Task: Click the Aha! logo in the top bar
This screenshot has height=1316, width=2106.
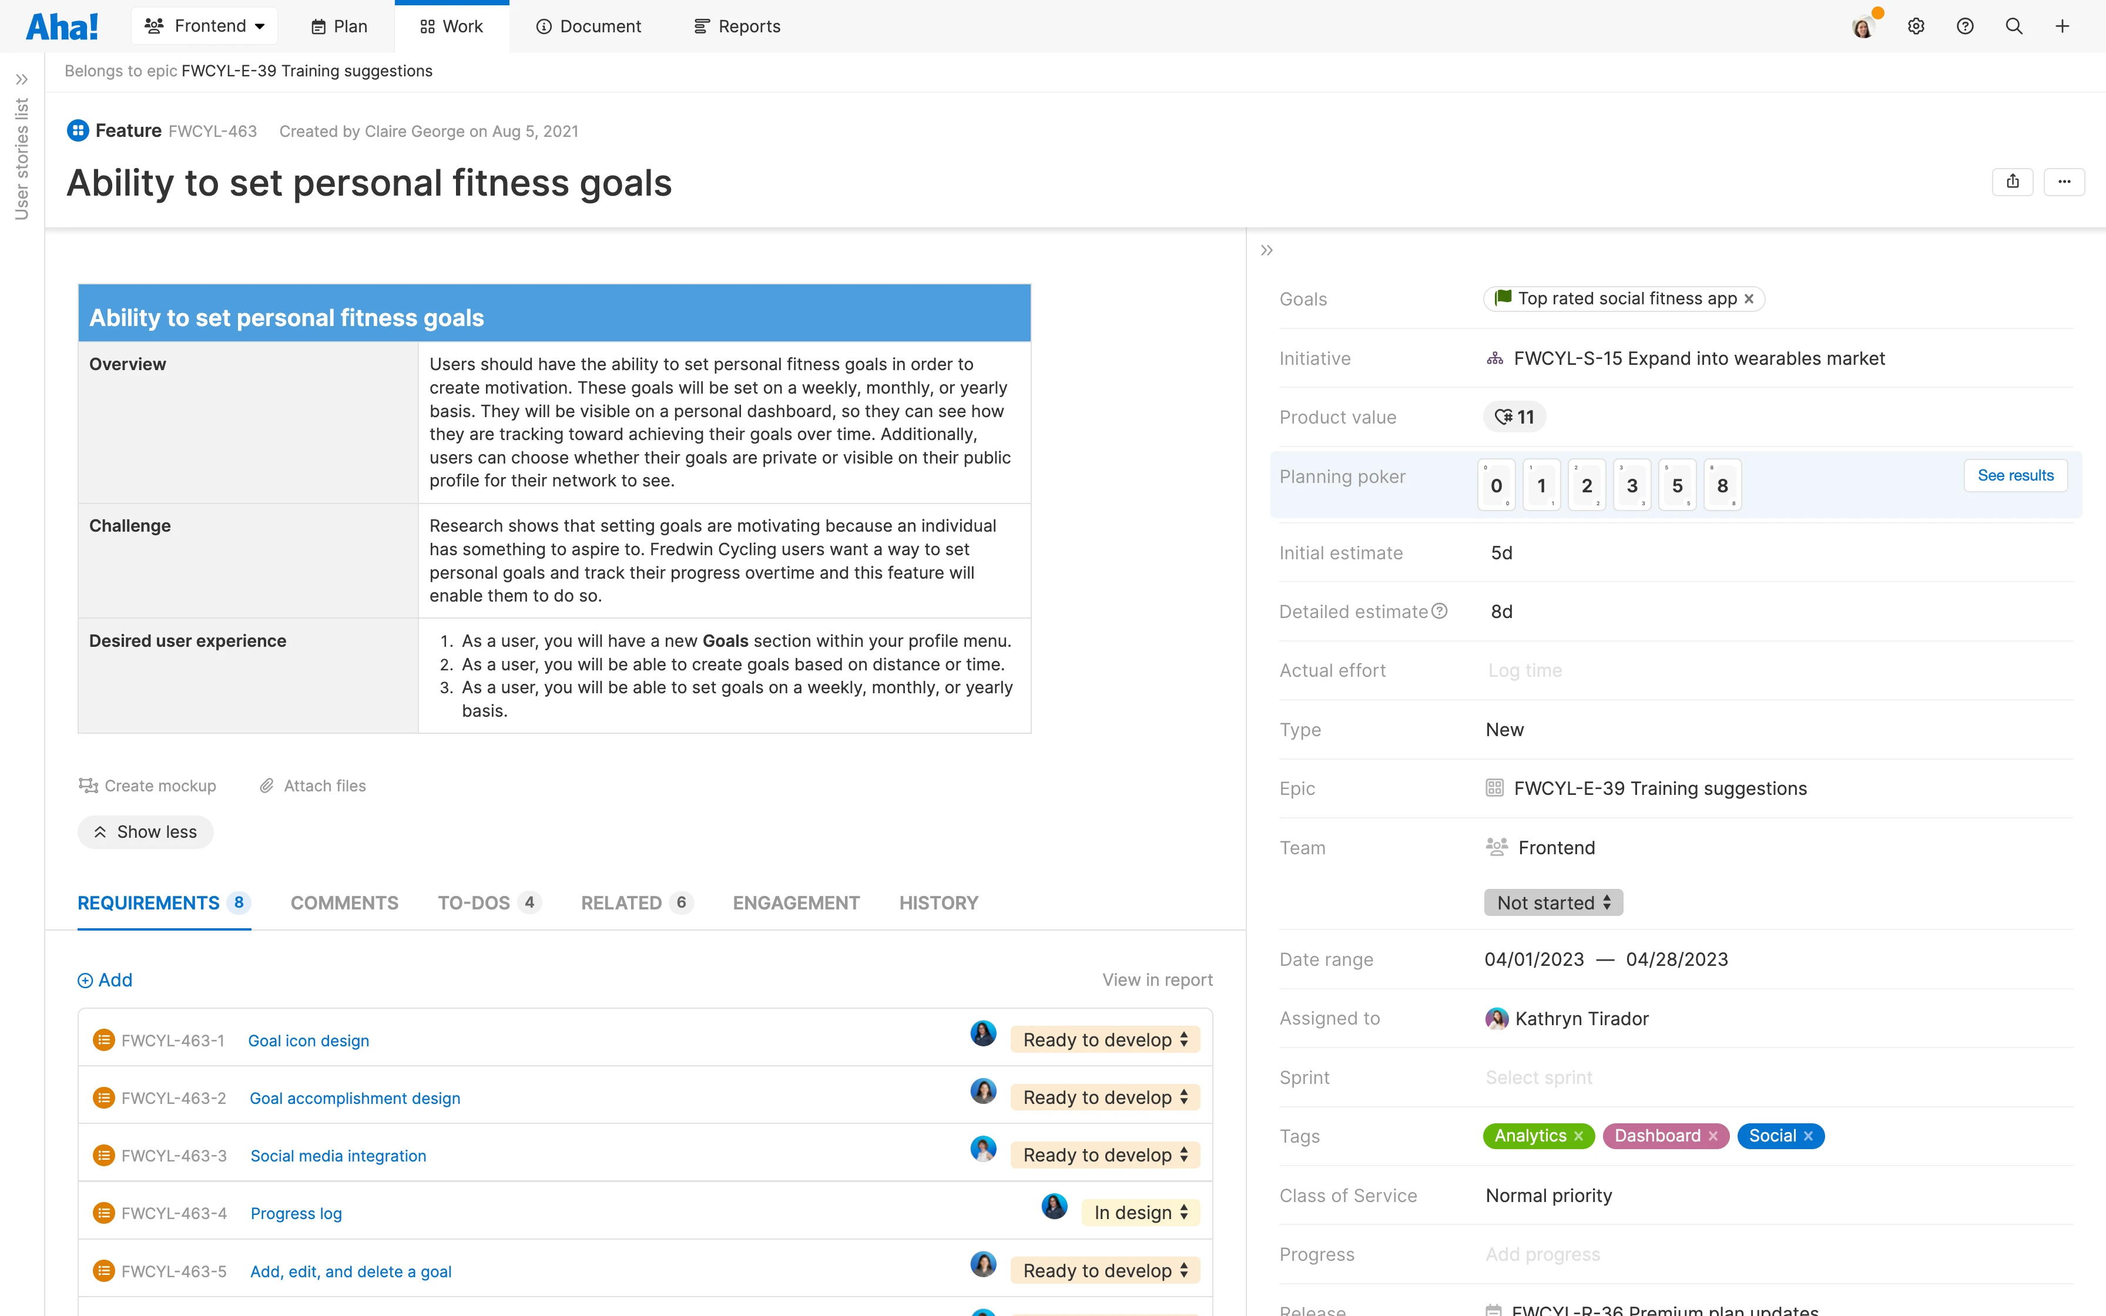Action: point(62,25)
